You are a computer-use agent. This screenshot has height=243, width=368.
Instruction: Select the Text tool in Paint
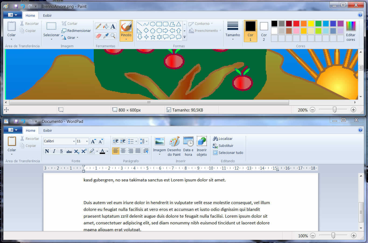coord(113,26)
